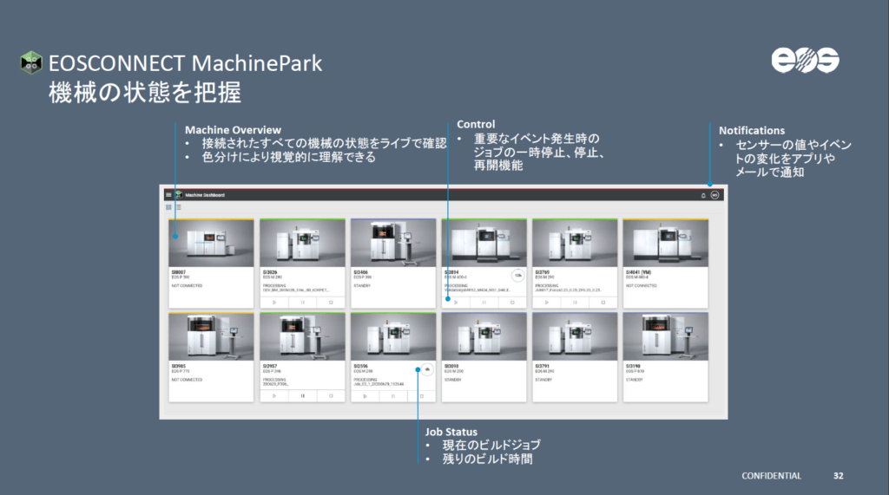Screen dimensions: 889x495
Task: Open the SI8007 machine thumbnail
Action: coord(212,244)
